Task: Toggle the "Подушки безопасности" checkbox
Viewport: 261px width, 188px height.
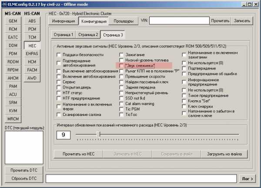Action: click(x=59, y=54)
